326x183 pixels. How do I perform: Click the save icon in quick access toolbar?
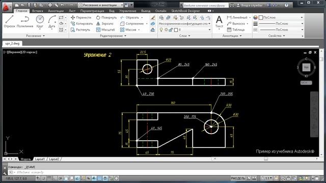click(29, 5)
